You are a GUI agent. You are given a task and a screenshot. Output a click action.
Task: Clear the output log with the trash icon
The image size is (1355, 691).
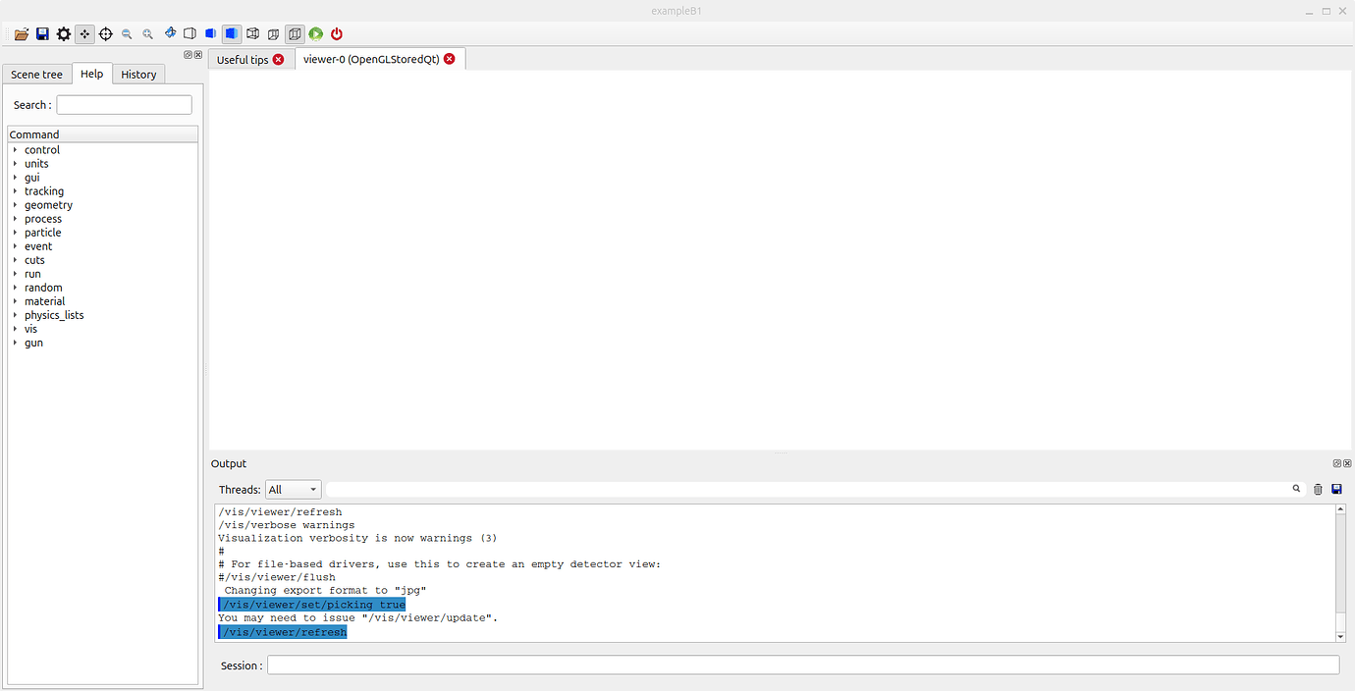[x=1318, y=489]
